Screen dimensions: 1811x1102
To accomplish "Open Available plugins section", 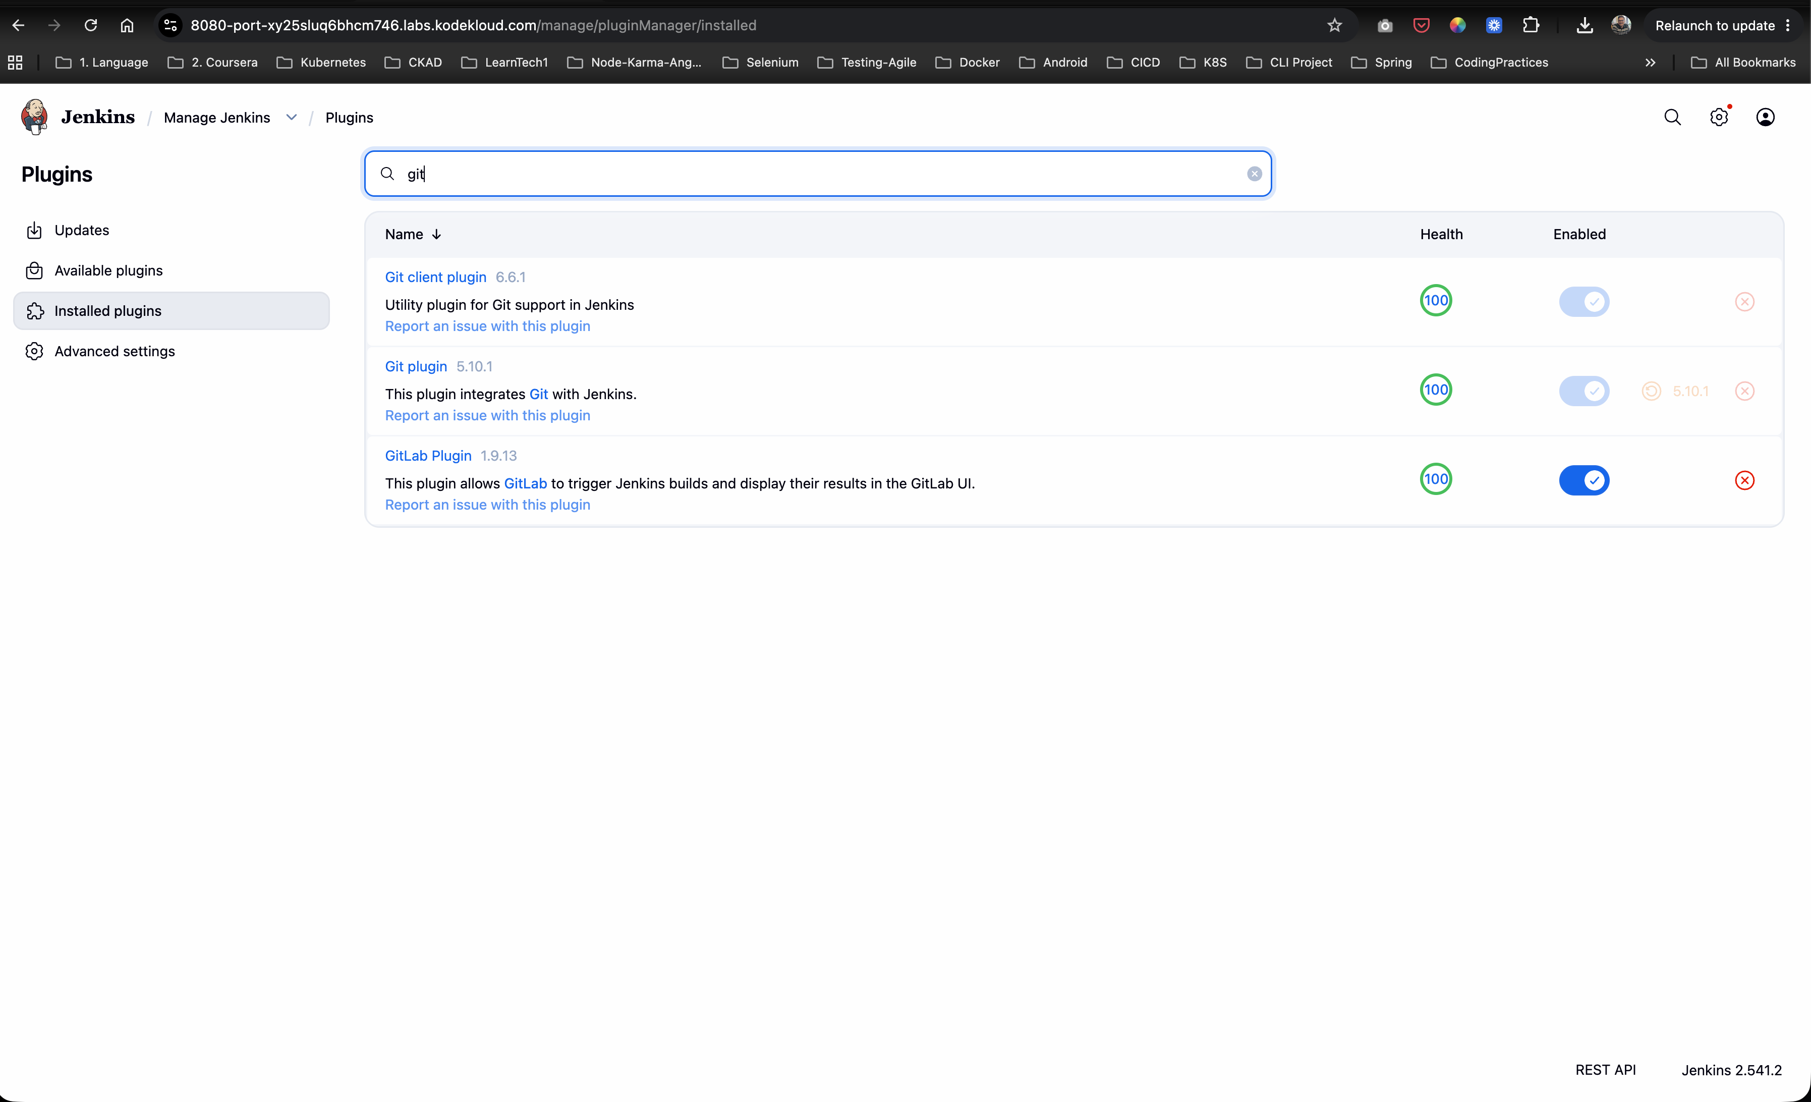I will pos(171,270).
